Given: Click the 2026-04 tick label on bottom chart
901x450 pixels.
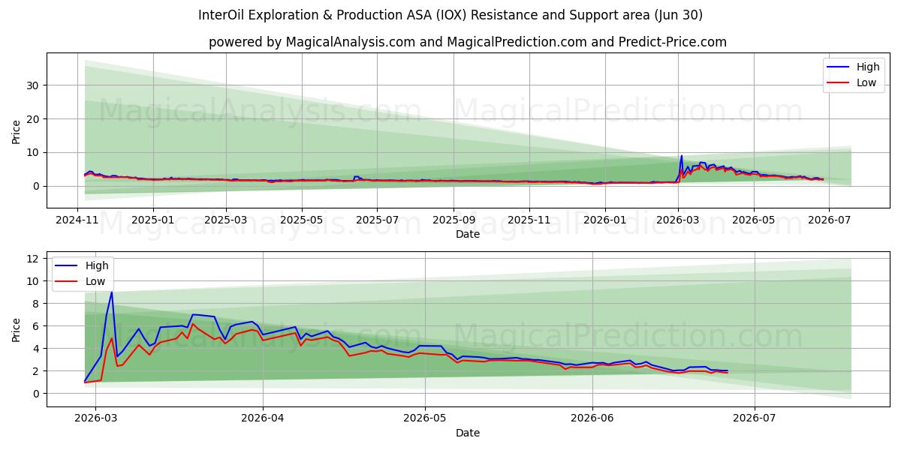Looking at the screenshot, I should point(262,418).
